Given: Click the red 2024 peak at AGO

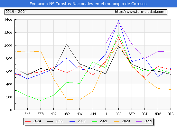Looking at the screenshot, I should pyautogui.click(x=118, y=37).
